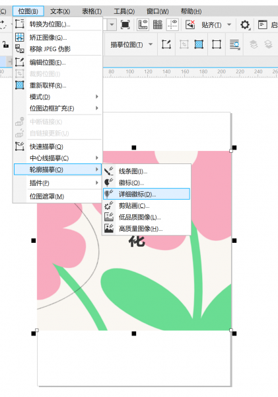This screenshot has width=278, height=397.
Task: Open the 窗口(W) menu
Action: pyautogui.click(x=157, y=11)
